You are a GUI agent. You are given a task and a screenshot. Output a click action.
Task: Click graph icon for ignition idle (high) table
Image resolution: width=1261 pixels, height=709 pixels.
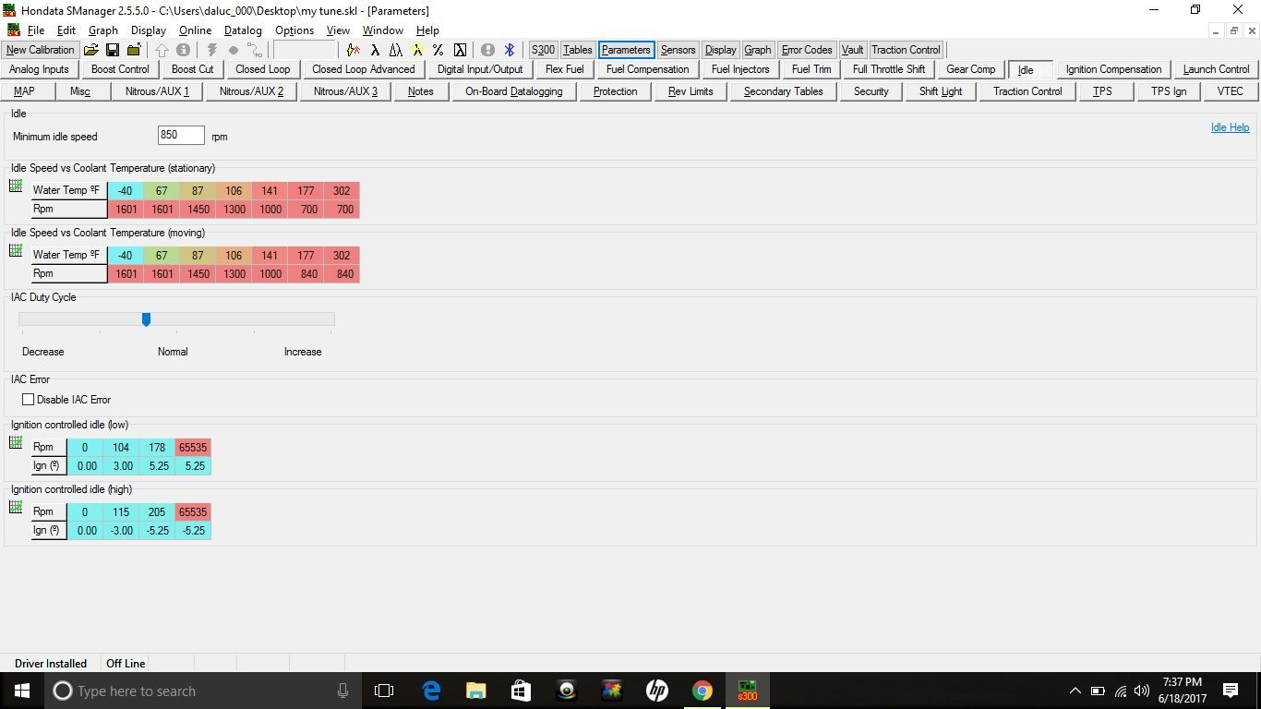(x=16, y=508)
